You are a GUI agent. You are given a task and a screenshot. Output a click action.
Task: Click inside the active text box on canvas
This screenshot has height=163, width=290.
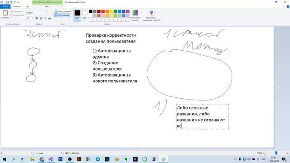(x=203, y=117)
